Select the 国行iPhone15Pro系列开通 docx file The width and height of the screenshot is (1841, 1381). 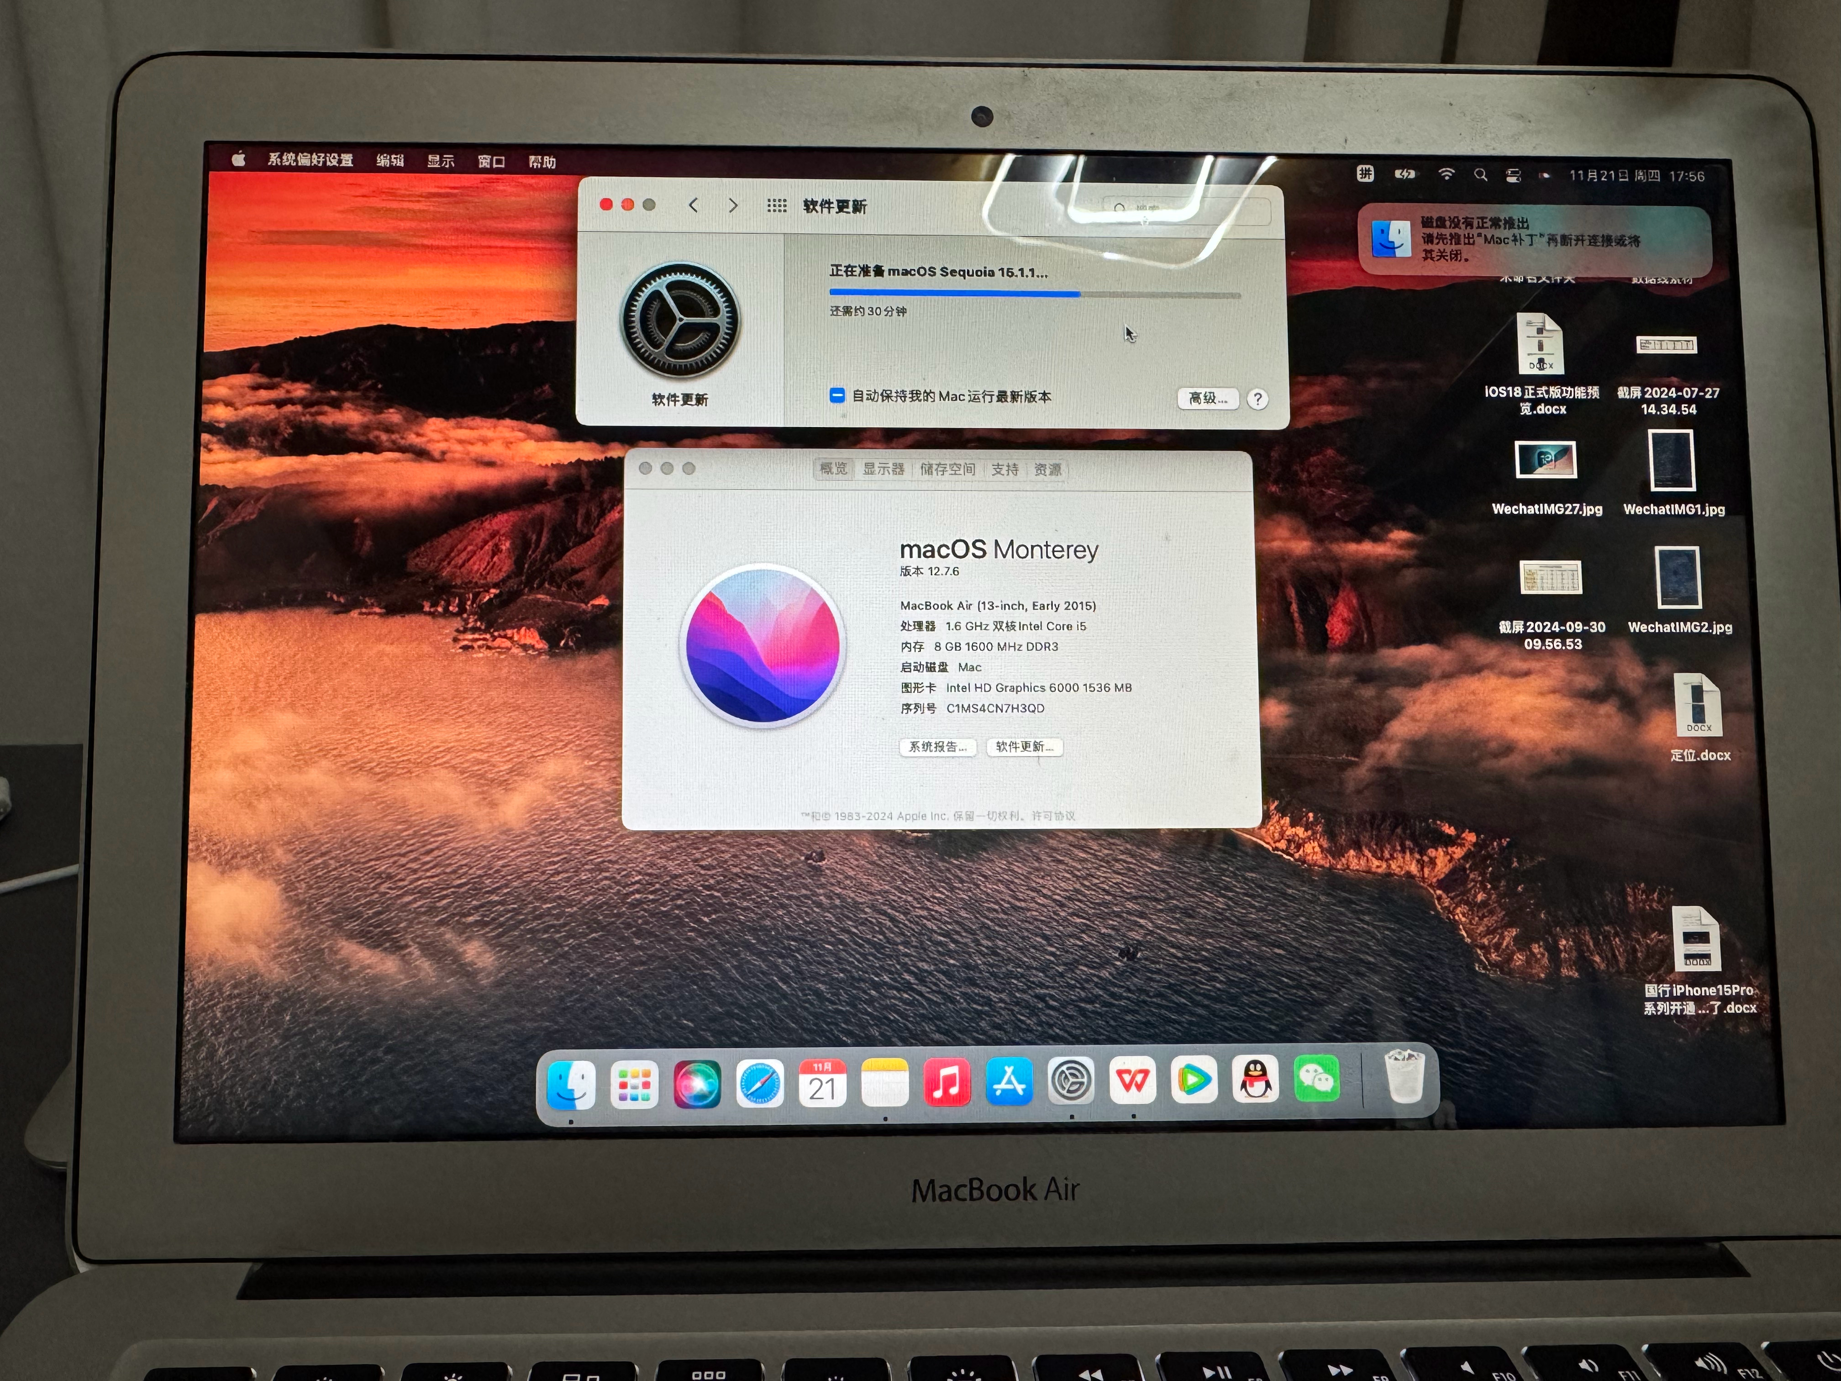(x=1699, y=960)
